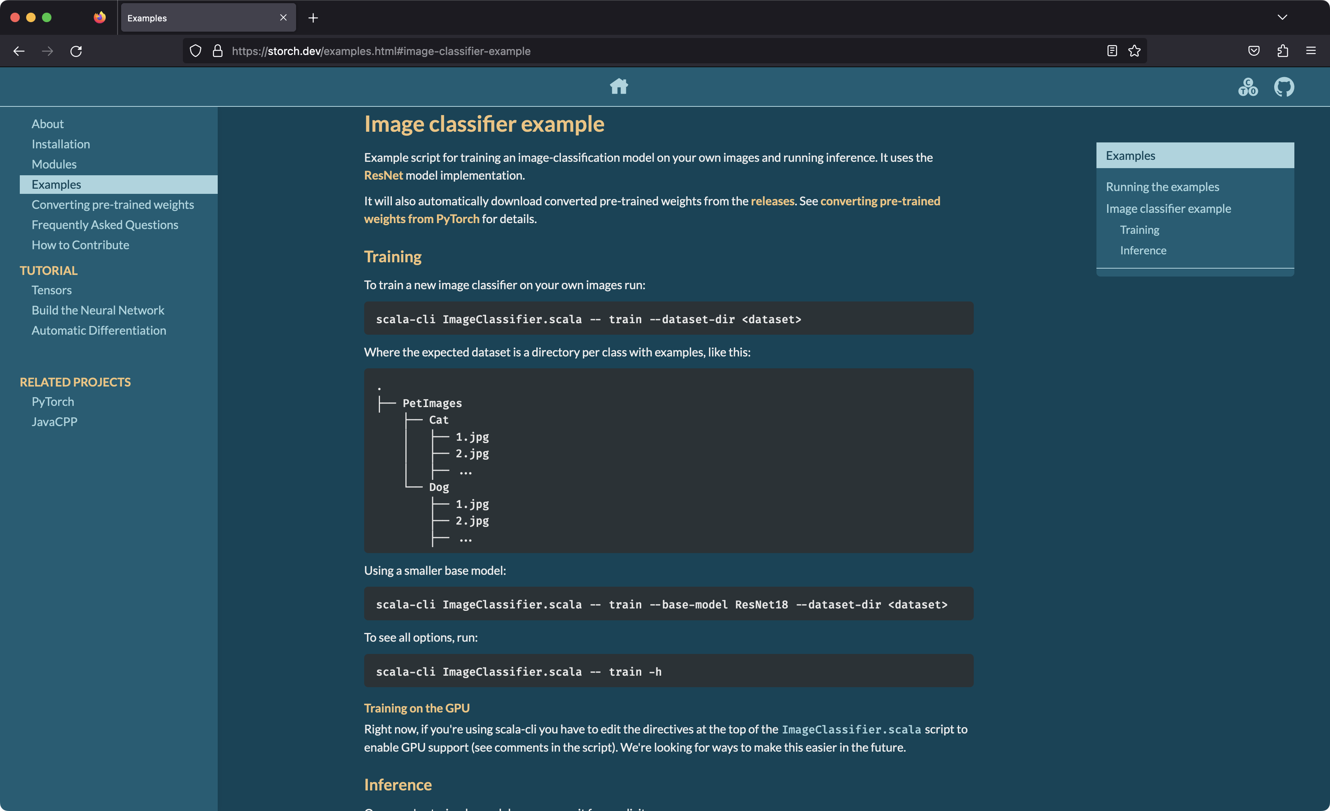This screenshot has width=1330, height=811.
Task: Open reader view in the address bar
Action: click(x=1112, y=51)
